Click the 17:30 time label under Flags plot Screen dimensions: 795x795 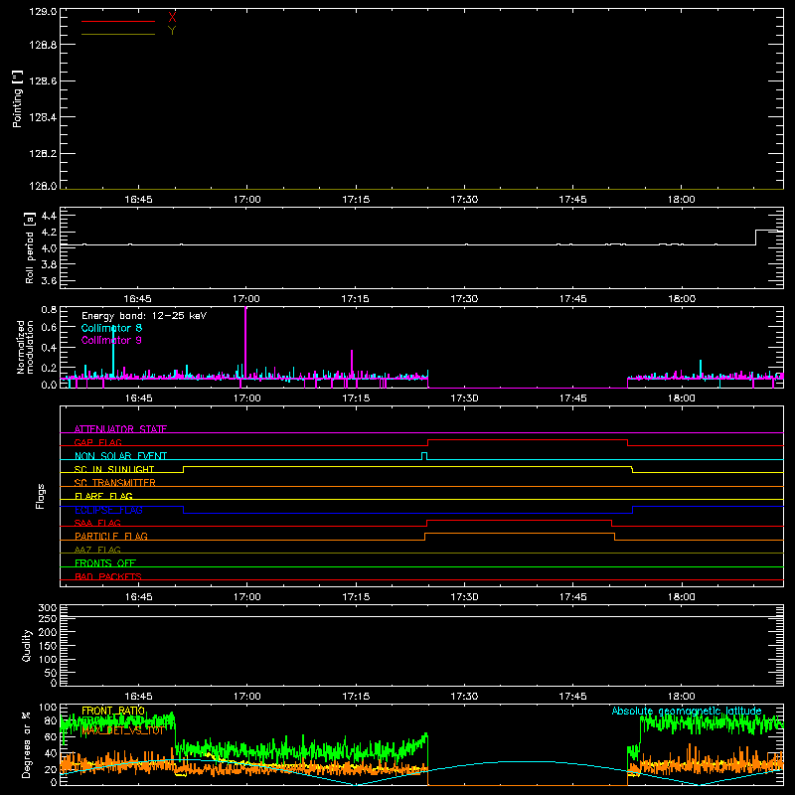point(464,597)
